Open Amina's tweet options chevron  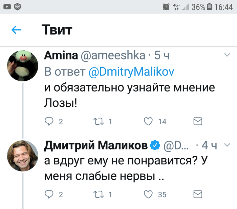click(x=227, y=54)
